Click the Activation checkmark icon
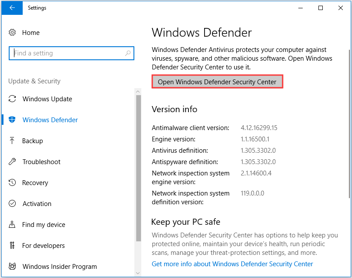The image size is (352, 278). (12, 204)
